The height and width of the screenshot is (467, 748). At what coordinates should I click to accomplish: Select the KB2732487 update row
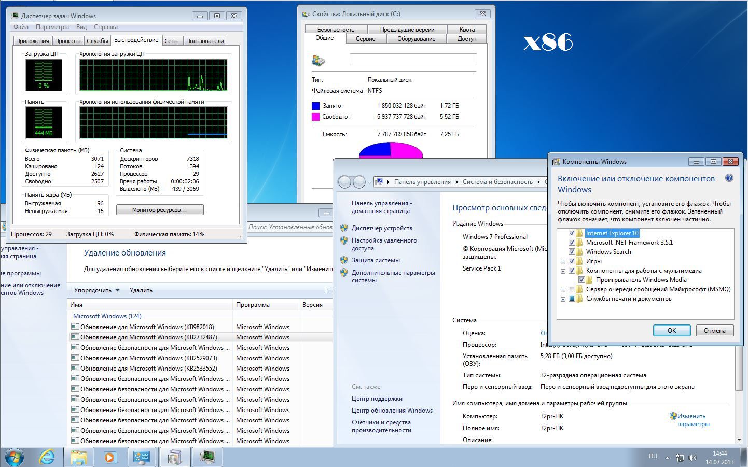pos(200,337)
